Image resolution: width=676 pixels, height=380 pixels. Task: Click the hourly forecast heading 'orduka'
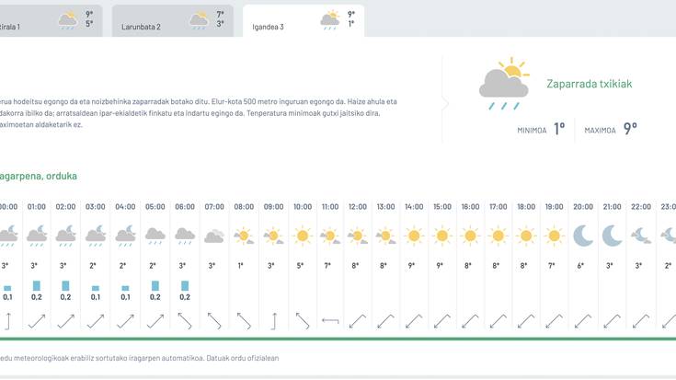coord(62,176)
